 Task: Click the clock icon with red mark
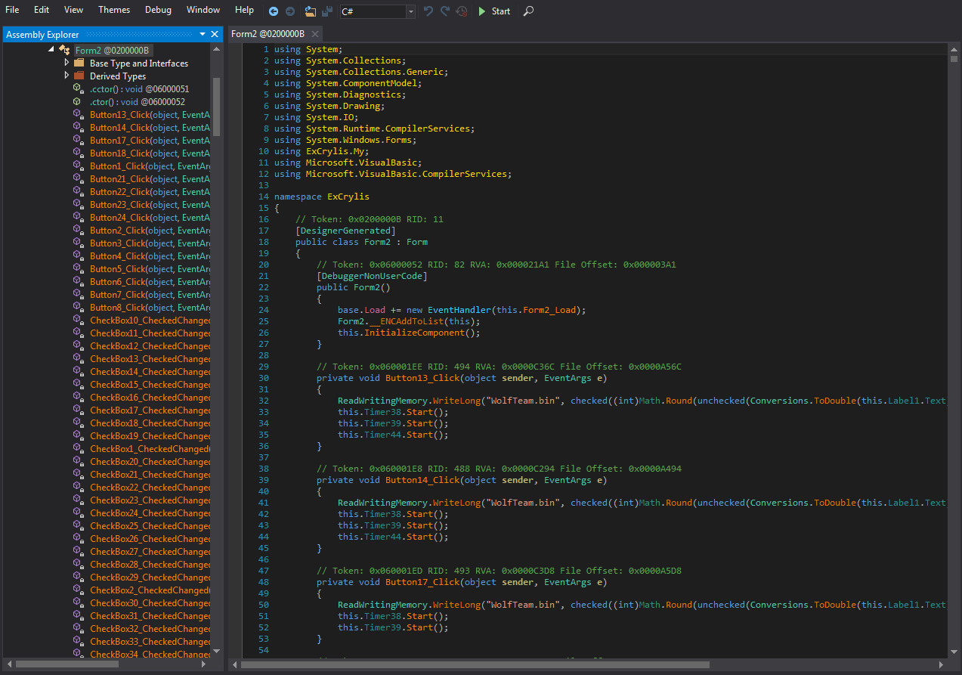462,11
